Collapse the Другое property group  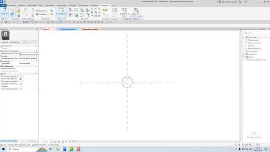(37, 73)
